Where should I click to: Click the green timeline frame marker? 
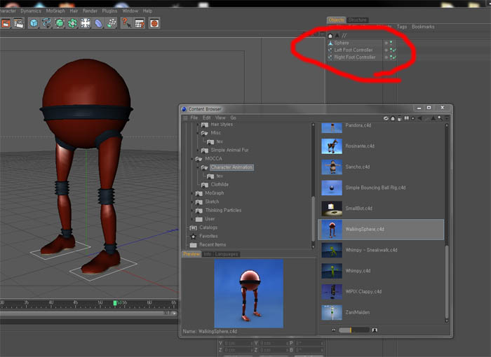(x=115, y=303)
